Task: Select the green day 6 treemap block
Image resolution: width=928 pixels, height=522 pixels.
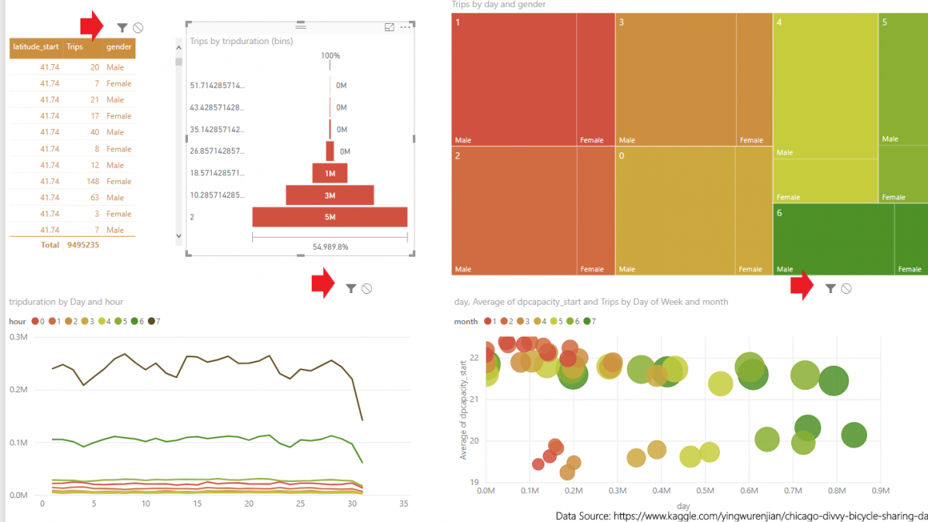Action: pyautogui.click(x=831, y=238)
